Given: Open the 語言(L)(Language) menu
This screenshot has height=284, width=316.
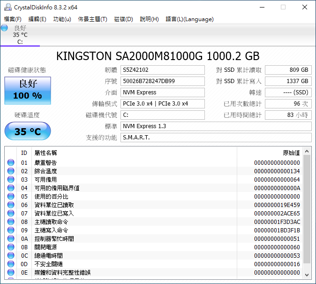Looking at the screenshot, I should click(x=189, y=19).
